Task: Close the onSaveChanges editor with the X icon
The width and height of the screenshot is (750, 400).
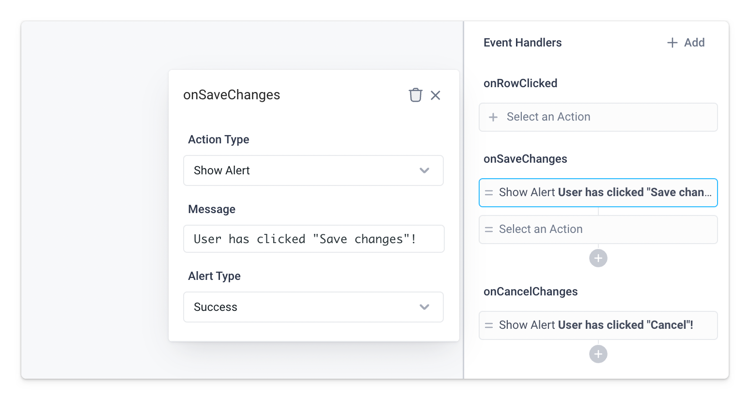Action: tap(435, 95)
